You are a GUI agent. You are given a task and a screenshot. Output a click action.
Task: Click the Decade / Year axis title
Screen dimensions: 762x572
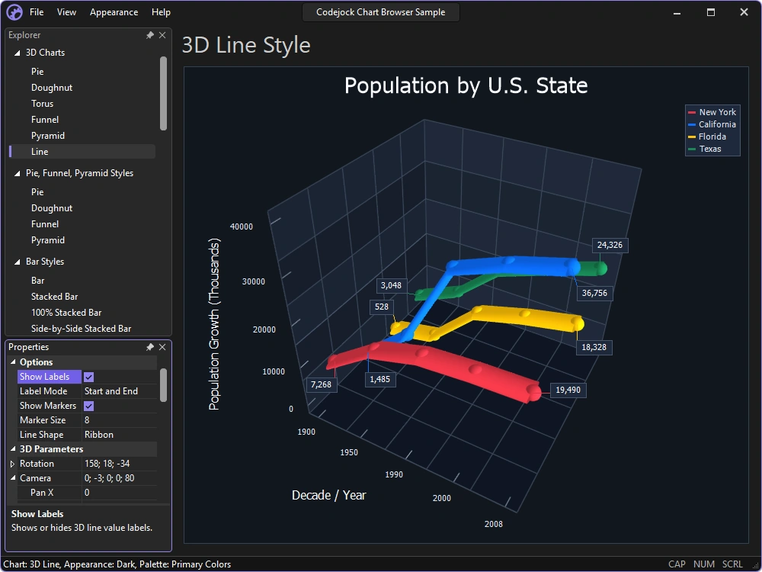(329, 495)
